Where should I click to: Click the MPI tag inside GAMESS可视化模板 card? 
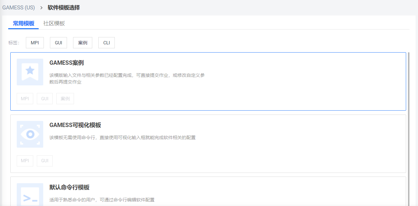[25, 161]
